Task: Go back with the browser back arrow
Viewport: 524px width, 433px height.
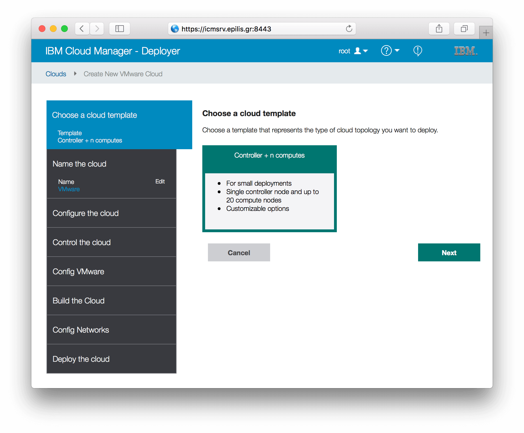Action: [x=82, y=29]
